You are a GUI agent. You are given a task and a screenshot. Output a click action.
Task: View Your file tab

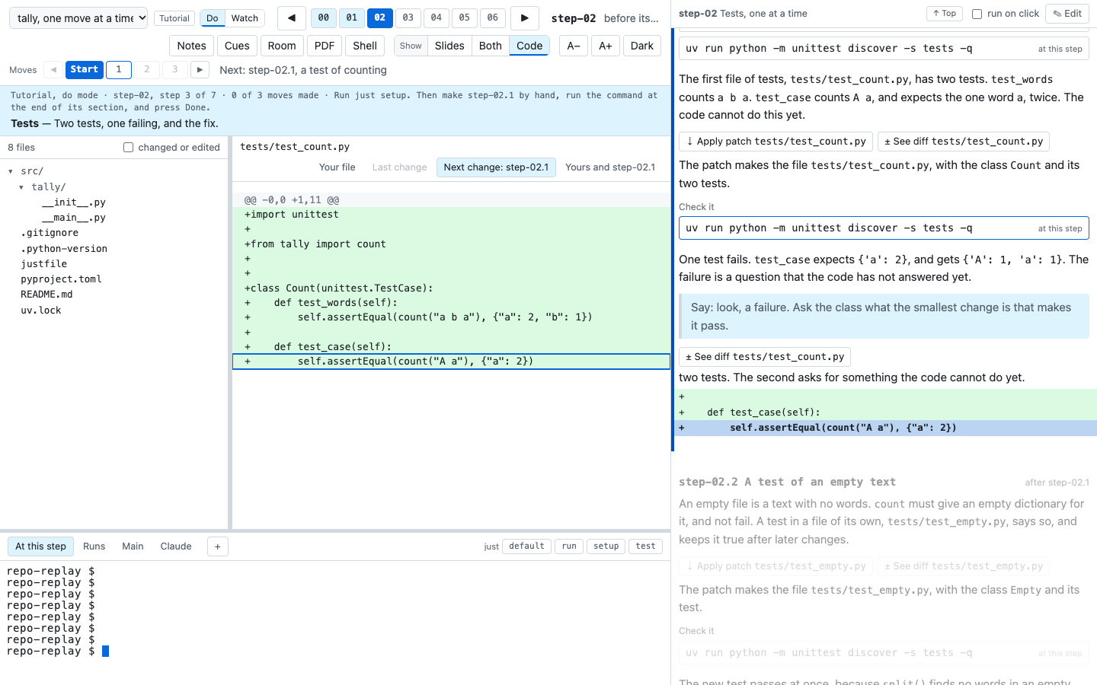[x=337, y=167]
